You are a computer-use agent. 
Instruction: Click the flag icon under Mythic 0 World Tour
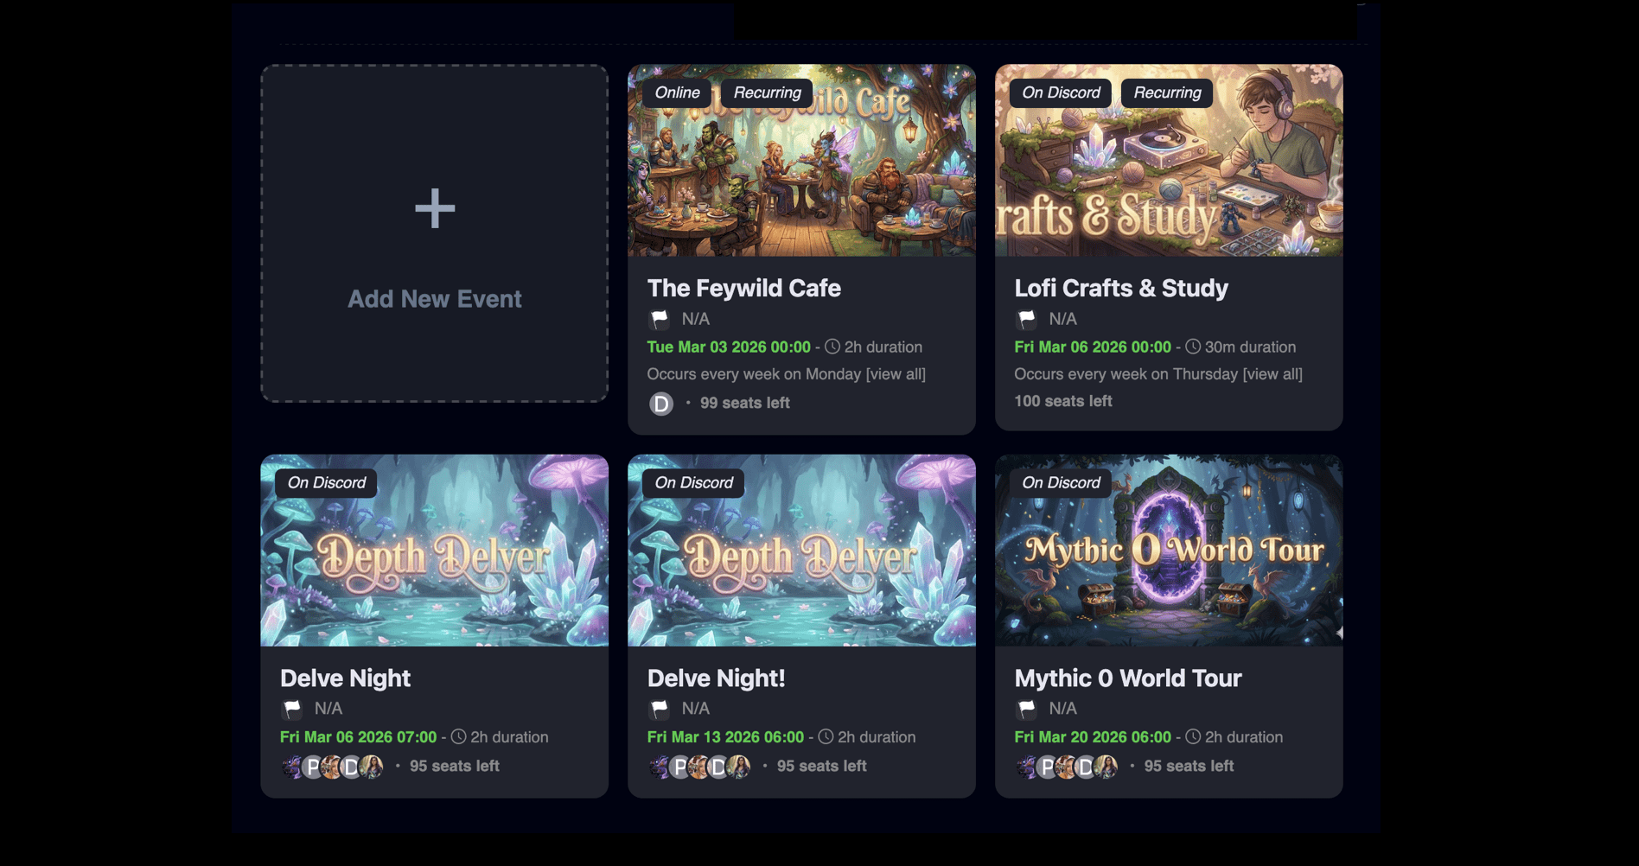click(x=1027, y=709)
